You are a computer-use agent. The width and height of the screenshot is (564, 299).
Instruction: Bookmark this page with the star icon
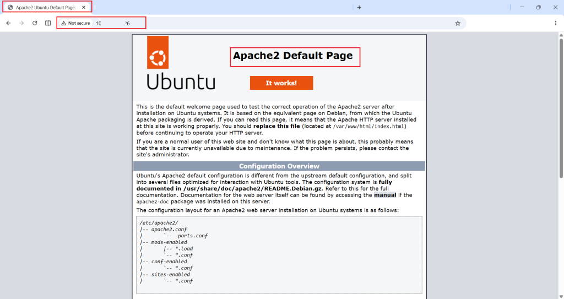tap(458, 23)
